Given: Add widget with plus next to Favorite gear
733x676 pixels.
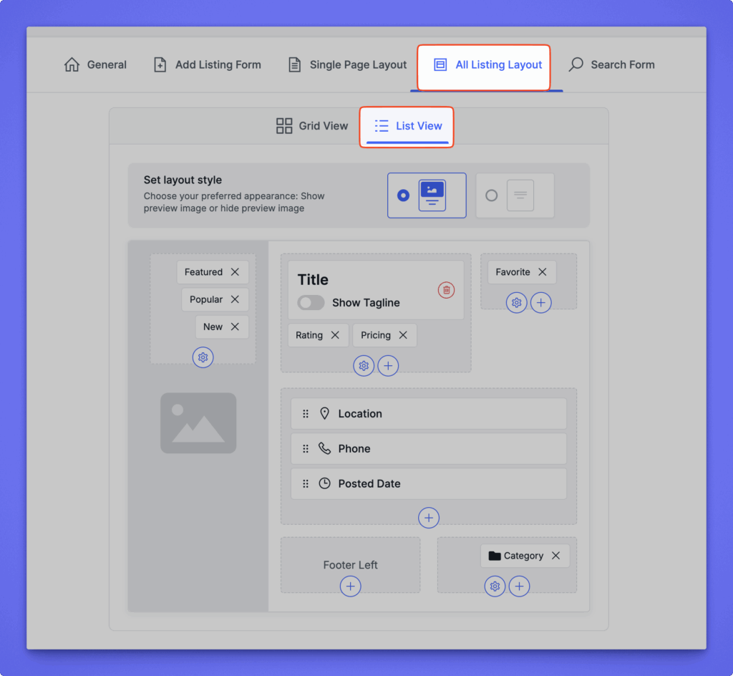Looking at the screenshot, I should (540, 303).
